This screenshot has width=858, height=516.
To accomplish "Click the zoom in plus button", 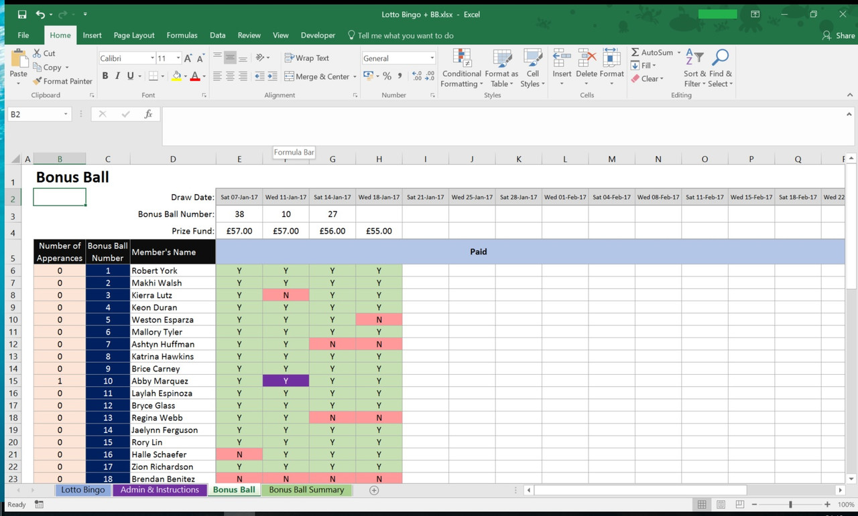I will [827, 505].
